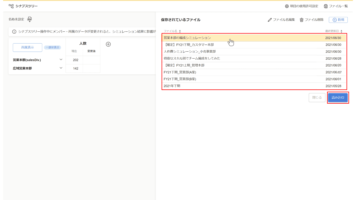
Task: Click the trash file delete icon
Action: tap(301, 20)
